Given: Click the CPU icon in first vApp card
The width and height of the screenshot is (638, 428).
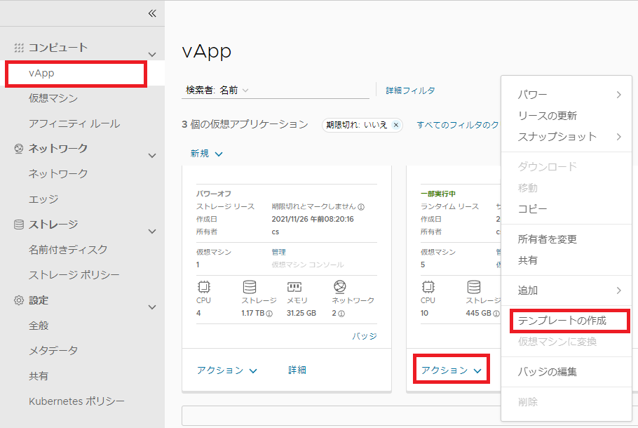Looking at the screenshot, I should 204,286.
